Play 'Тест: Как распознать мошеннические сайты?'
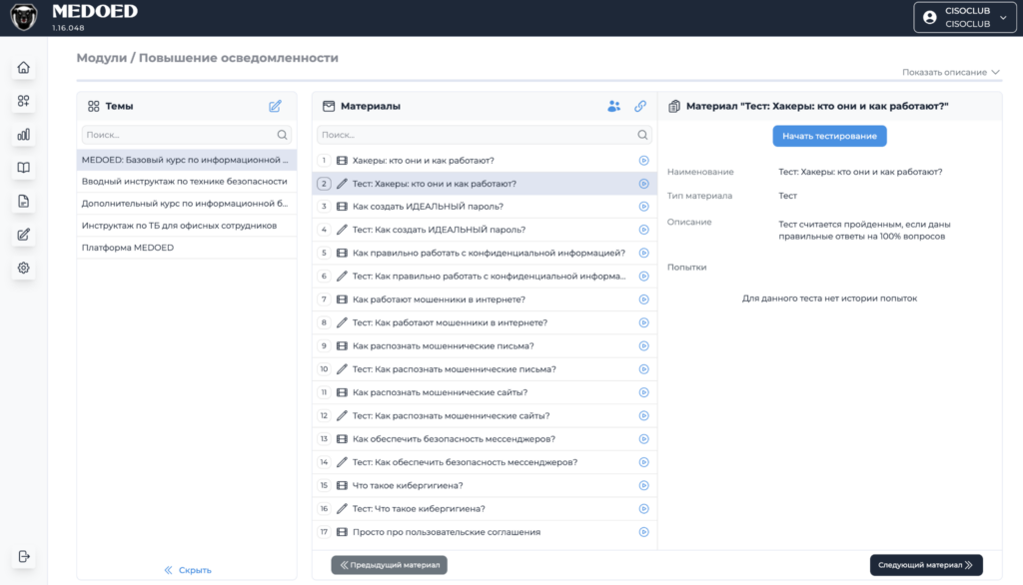 click(644, 415)
